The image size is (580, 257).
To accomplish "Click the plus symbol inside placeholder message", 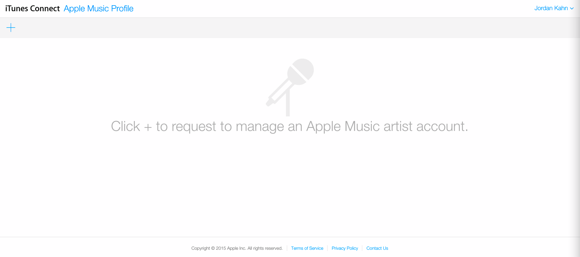I will (x=148, y=127).
